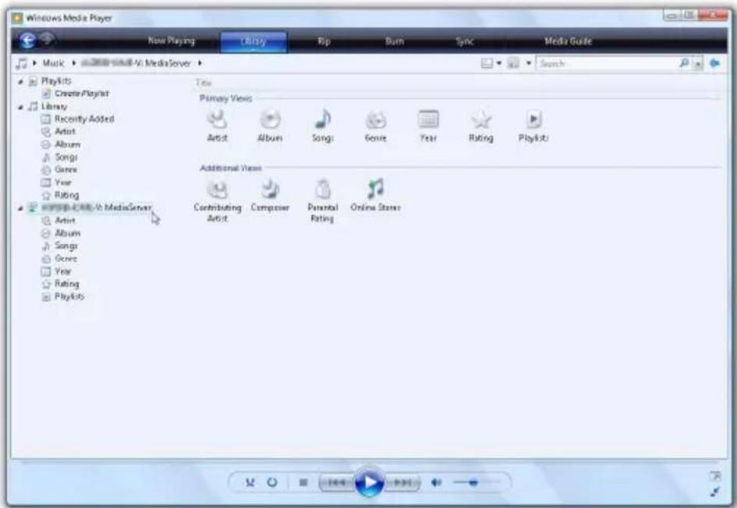This screenshot has height=508, width=737.
Task: Switch to full mode icon at bottom right
Action: (715, 477)
